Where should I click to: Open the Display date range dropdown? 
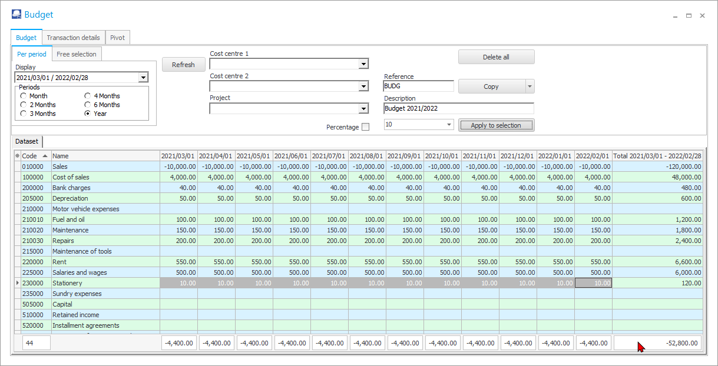pyautogui.click(x=143, y=78)
